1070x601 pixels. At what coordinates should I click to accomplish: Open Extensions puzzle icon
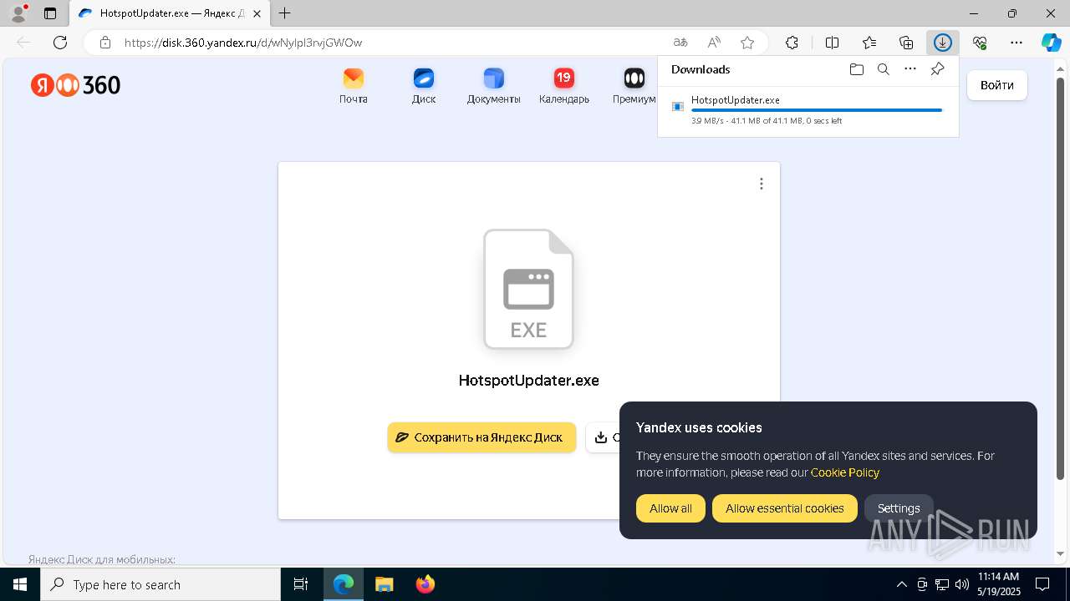(792, 43)
